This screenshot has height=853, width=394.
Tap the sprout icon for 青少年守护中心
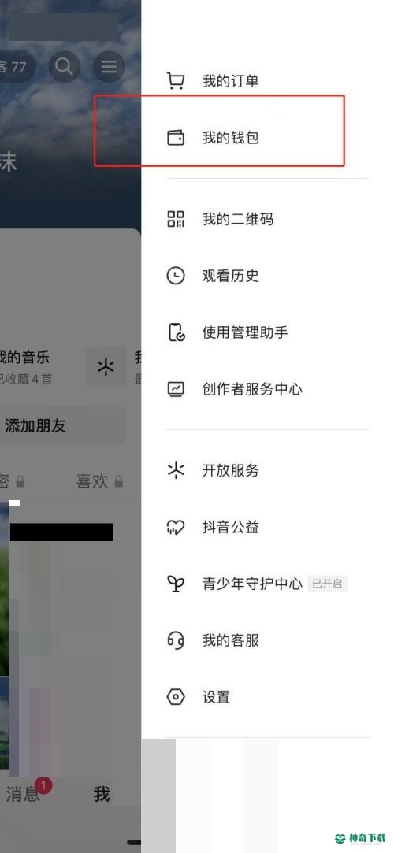(175, 584)
